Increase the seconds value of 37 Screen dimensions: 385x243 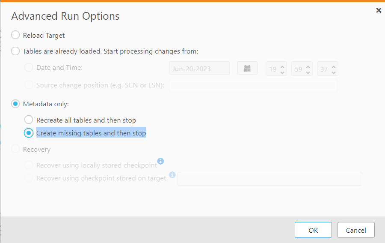334,66
